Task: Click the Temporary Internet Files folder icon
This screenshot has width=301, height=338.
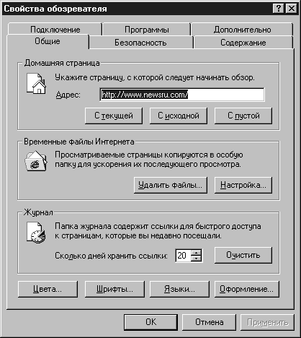Action: coord(36,161)
